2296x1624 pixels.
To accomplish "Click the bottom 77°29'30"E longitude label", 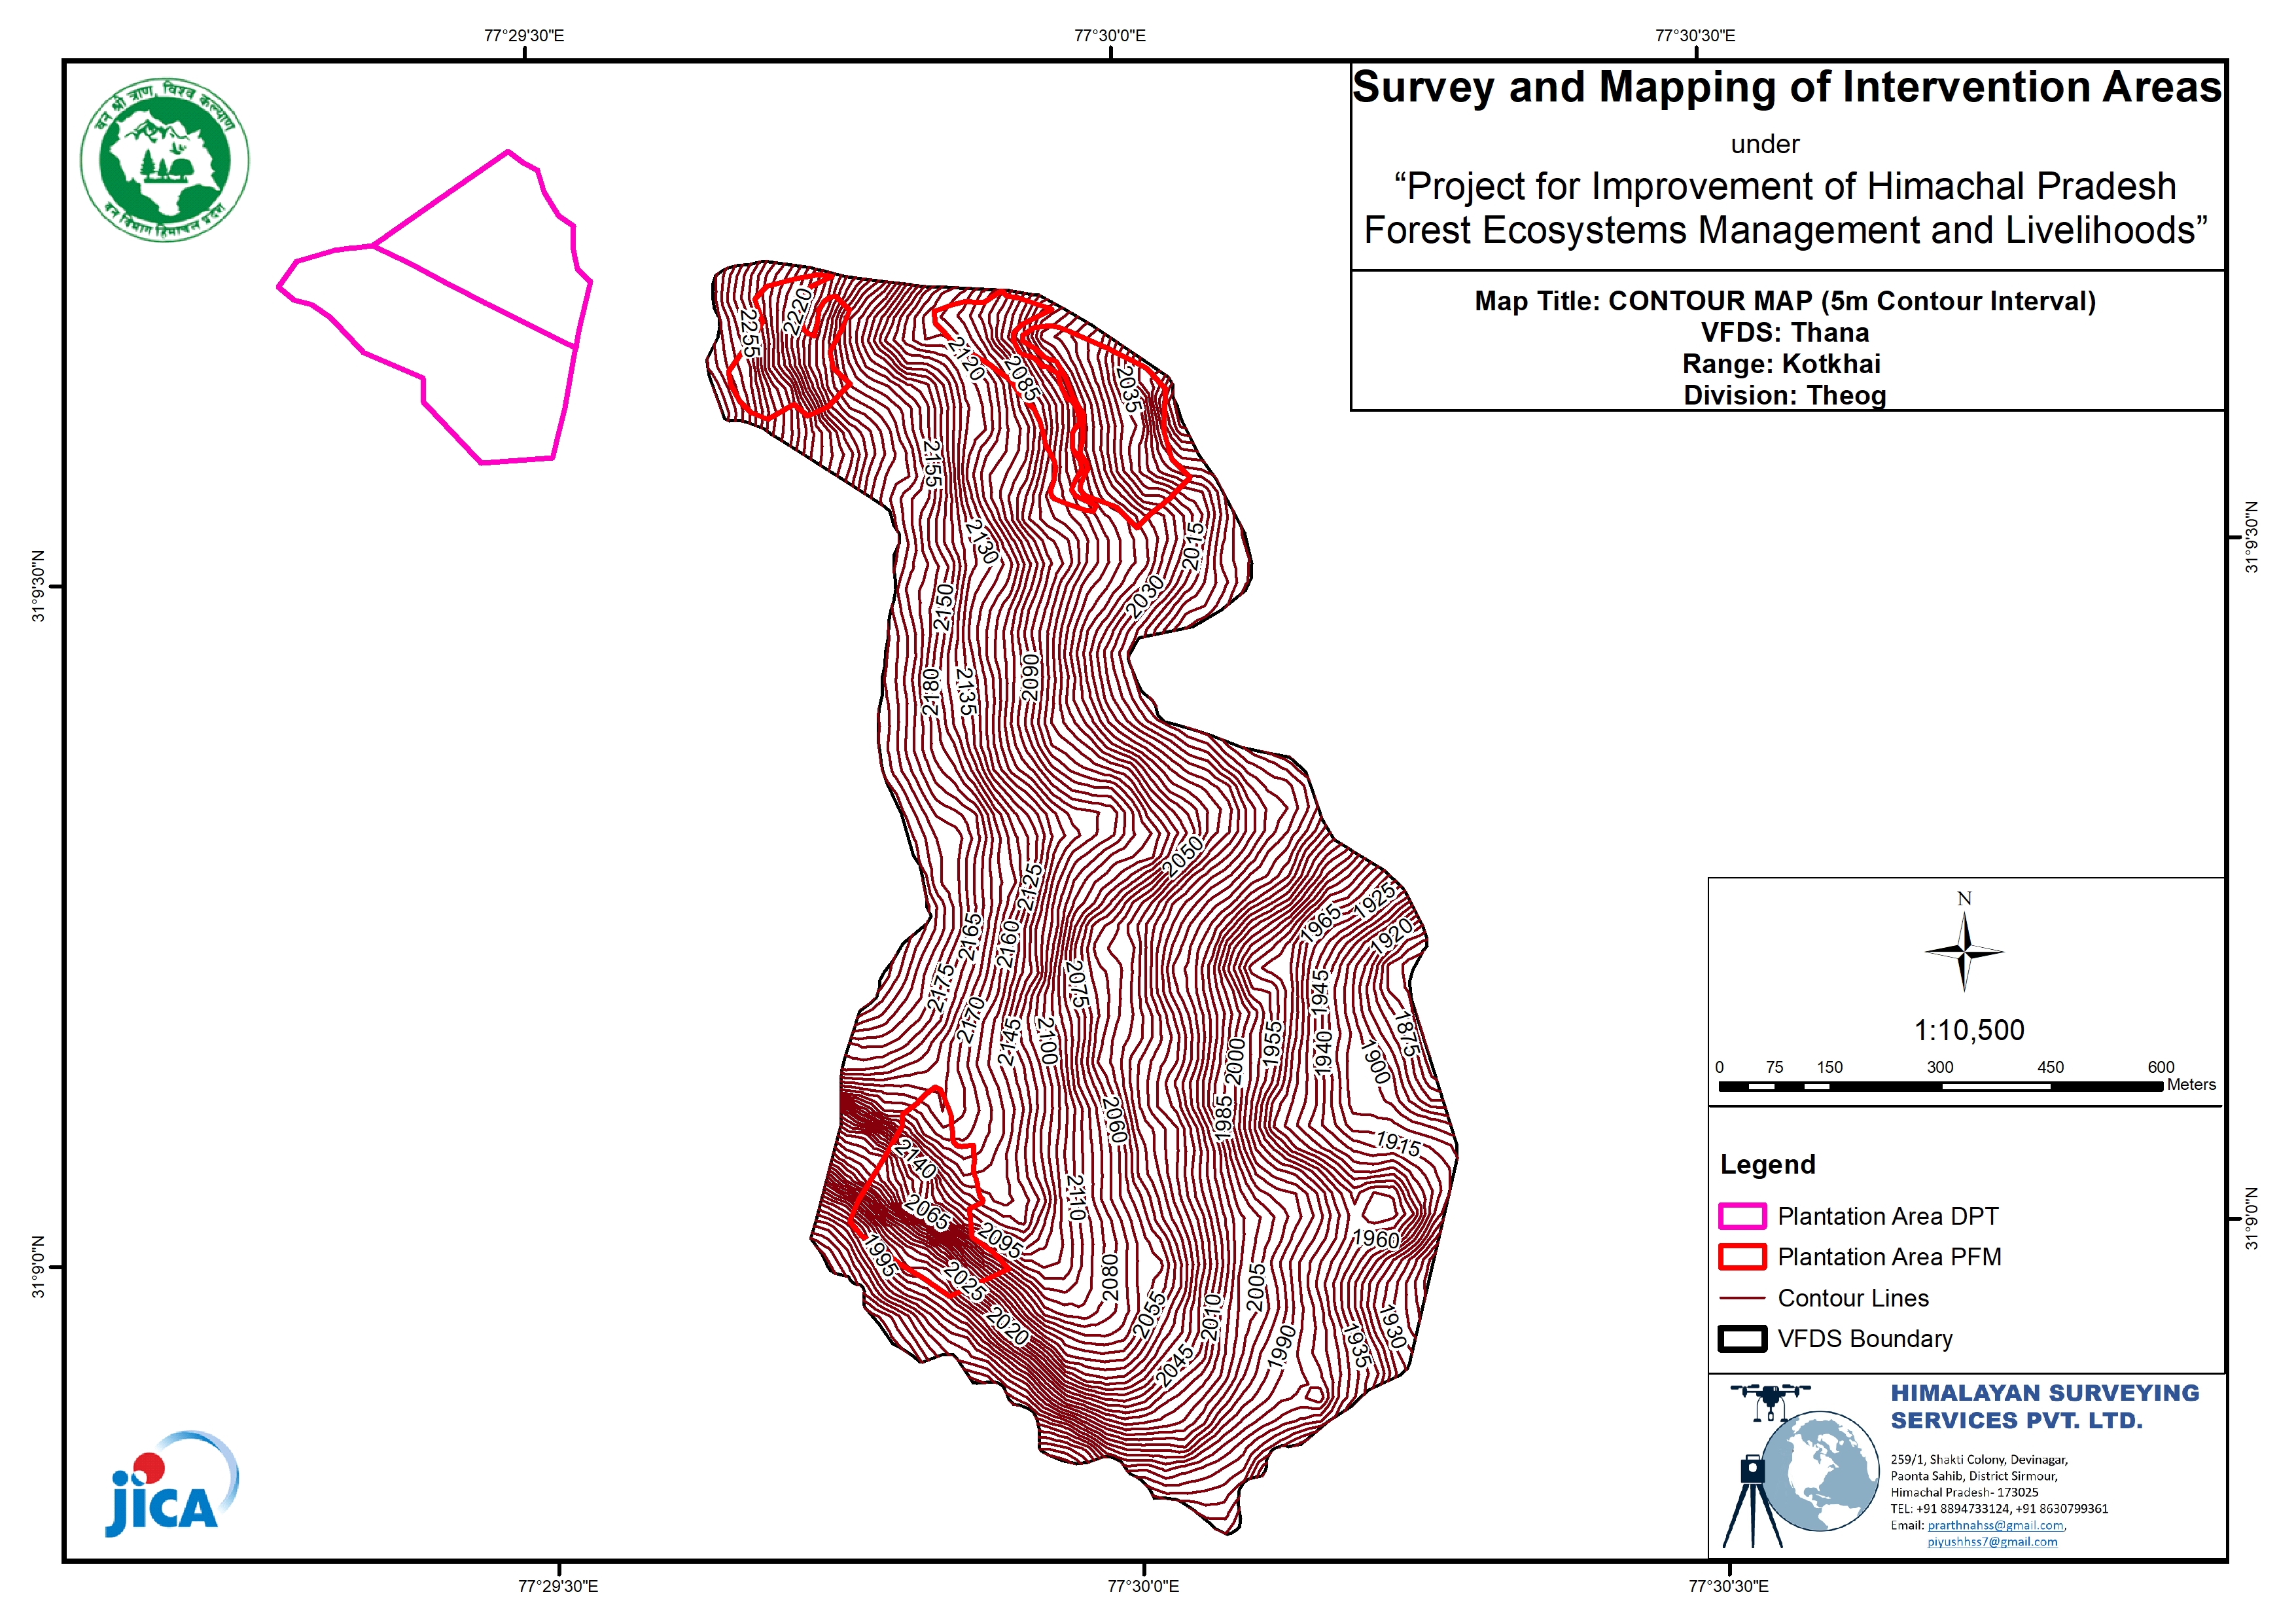I will (558, 1586).
